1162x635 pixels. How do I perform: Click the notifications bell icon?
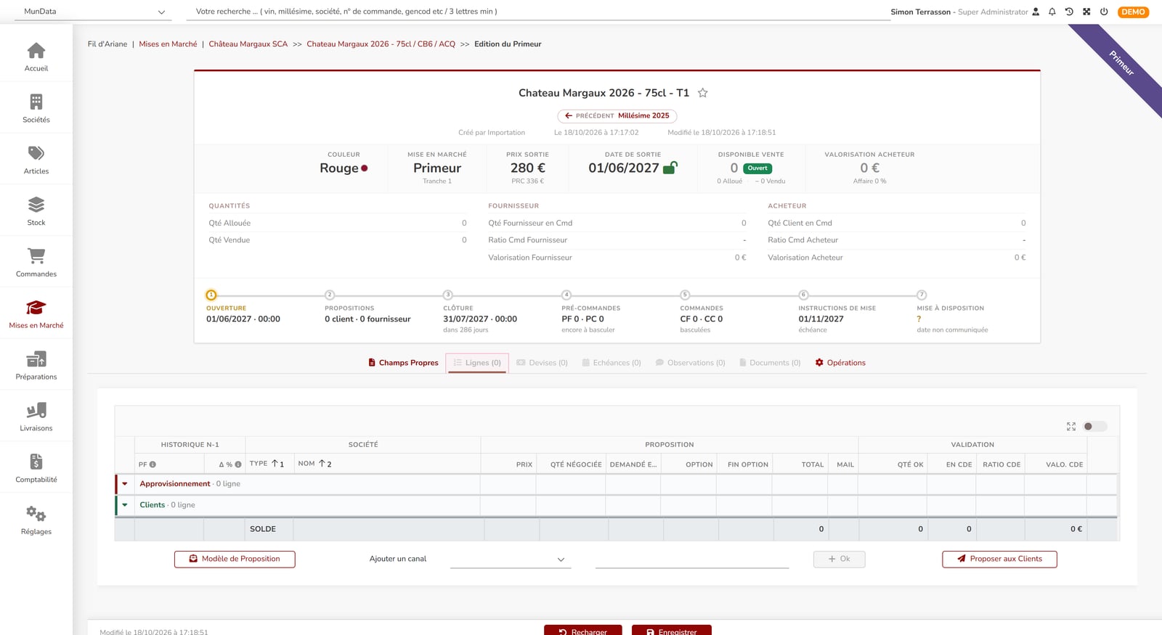pos(1052,12)
